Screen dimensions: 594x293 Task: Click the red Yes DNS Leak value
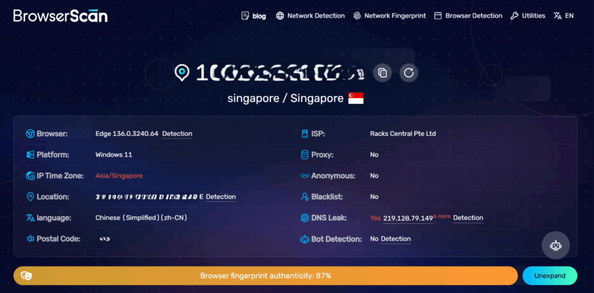375,218
